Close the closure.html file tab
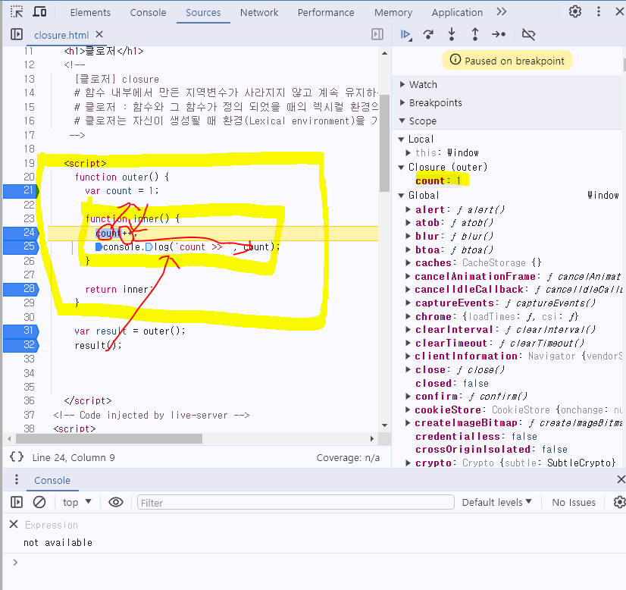The width and height of the screenshot is (626, 590). (99, 34)
